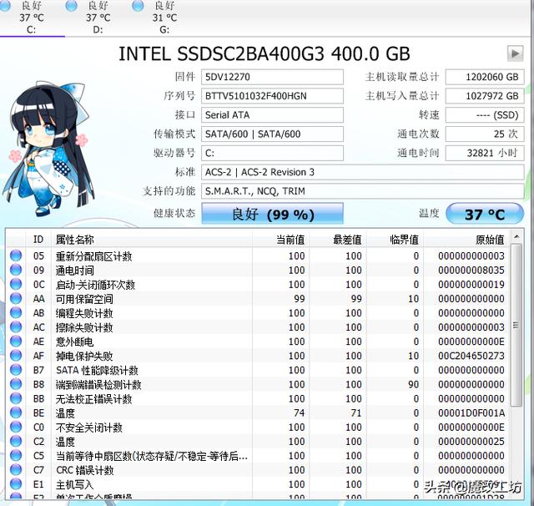Select the 编程失败计数 attribute row

[259, 313]
